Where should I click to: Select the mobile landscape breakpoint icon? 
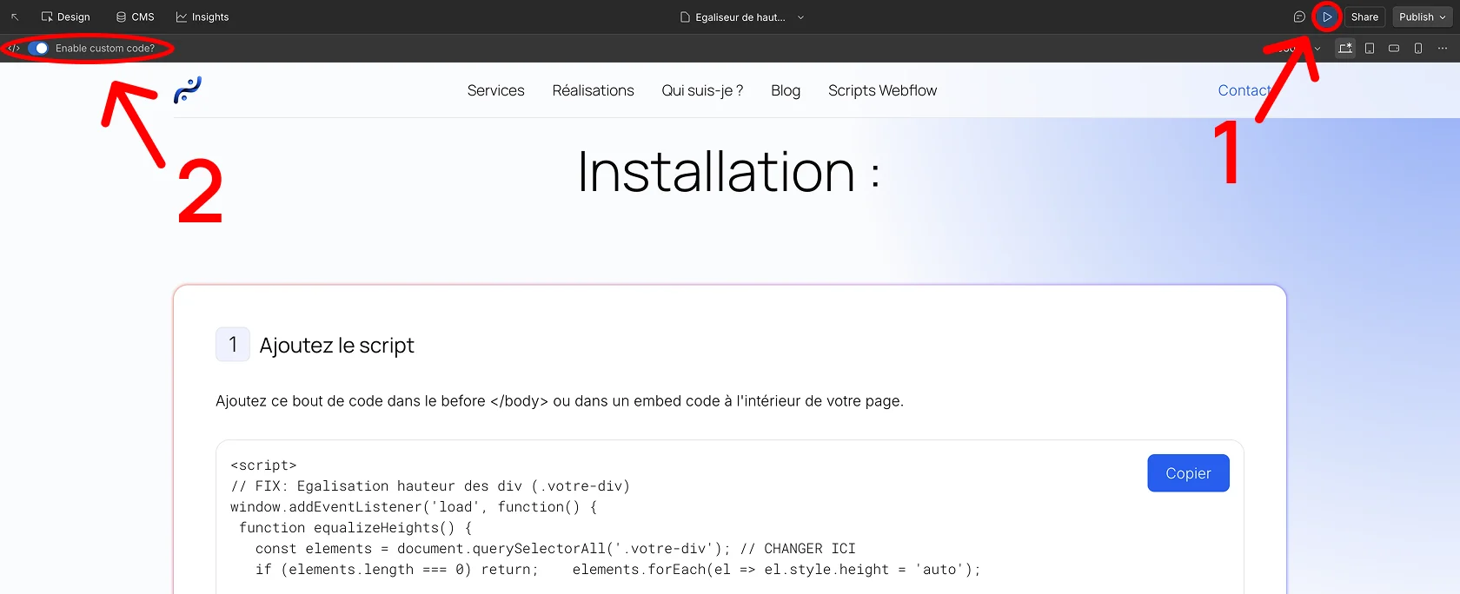[1394, 48]
